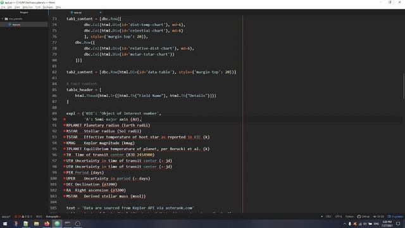
Task: Open the View menu
Action: coord(17,7)
